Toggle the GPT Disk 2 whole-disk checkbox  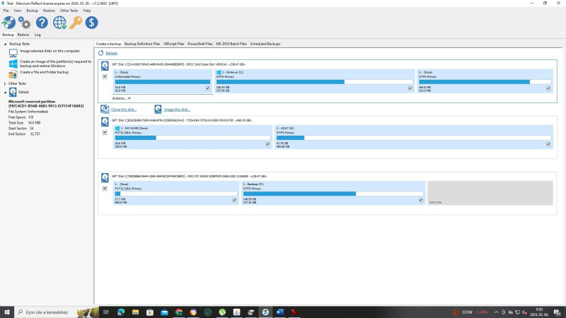[x=105, y=133]
